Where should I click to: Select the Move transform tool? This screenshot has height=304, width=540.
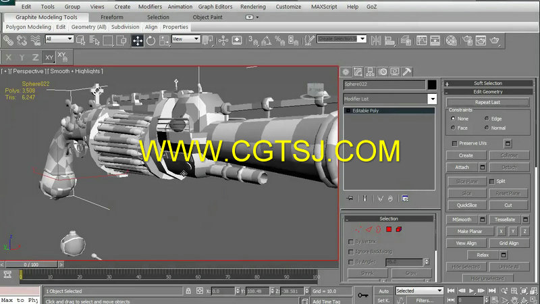tap(138, 41)
